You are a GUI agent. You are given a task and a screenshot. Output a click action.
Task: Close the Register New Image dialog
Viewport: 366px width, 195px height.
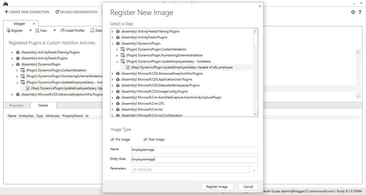coord(260,6)
